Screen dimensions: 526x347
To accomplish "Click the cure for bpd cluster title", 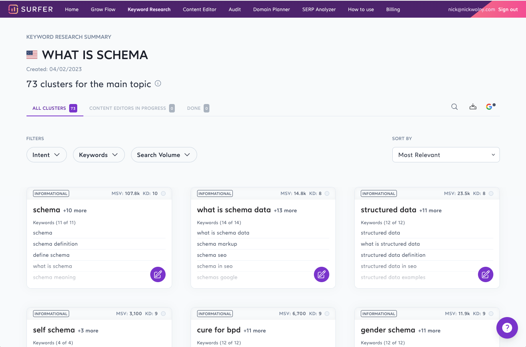I will [219, 330].
